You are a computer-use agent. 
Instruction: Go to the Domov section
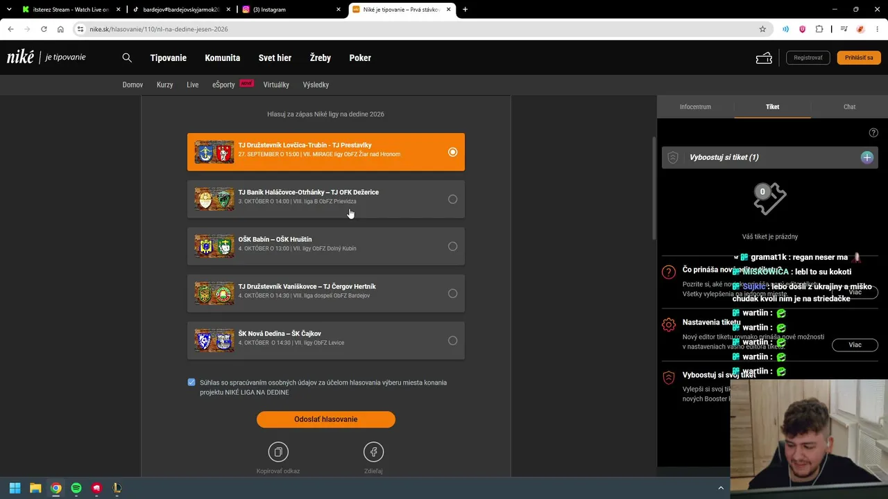point(133,85)
